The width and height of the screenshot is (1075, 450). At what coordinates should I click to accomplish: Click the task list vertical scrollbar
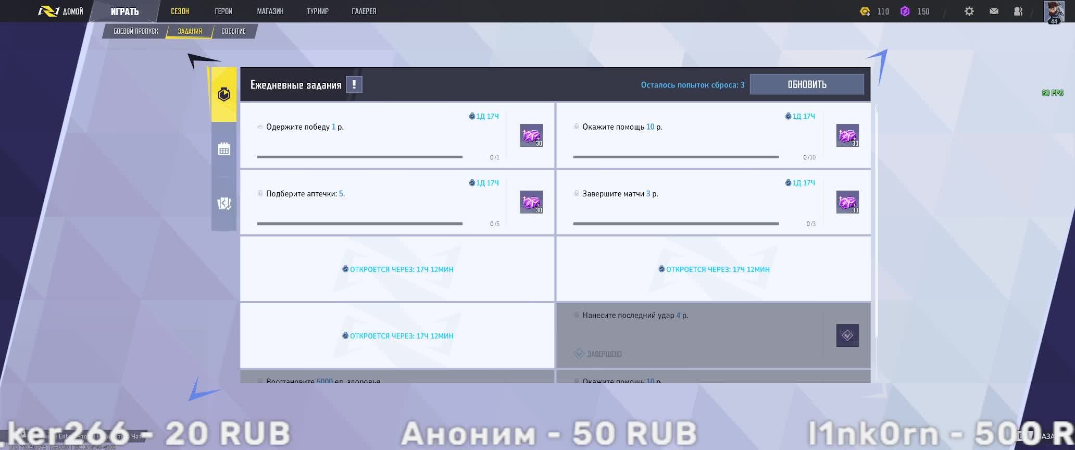coord(877,221)
